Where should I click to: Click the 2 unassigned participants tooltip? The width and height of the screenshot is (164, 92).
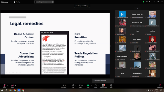pyautogui.click(x=103, y=80)
